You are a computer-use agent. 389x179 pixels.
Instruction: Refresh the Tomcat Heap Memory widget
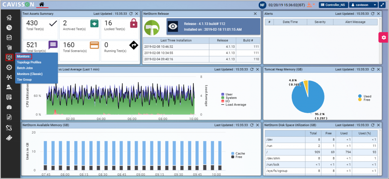click(373, 70)
